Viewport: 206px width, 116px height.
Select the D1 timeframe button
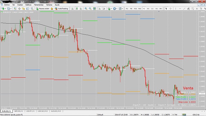152,8
